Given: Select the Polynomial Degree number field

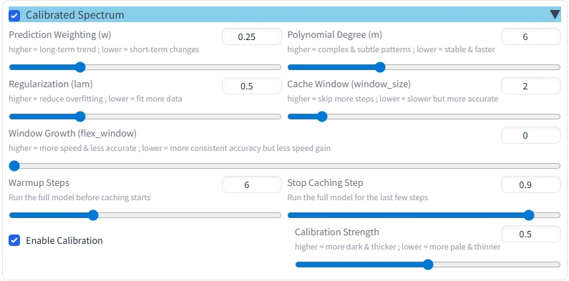Looking at the screenshot, I should tap(531, 36).
